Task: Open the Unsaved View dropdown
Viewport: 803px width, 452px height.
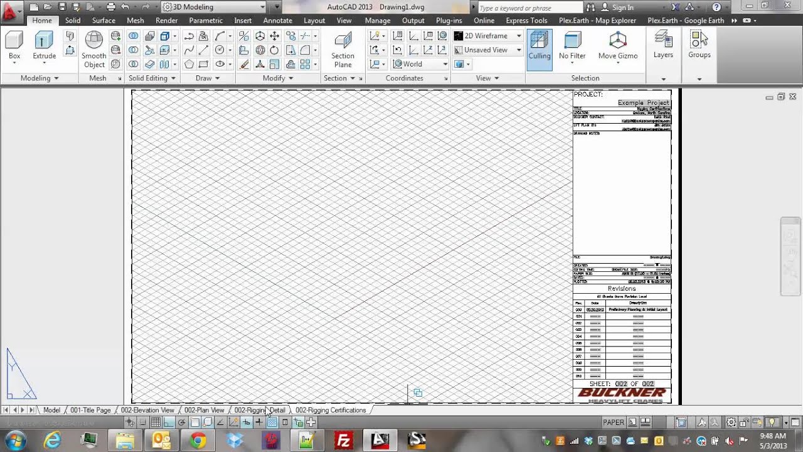Action: tap(487, 50)
